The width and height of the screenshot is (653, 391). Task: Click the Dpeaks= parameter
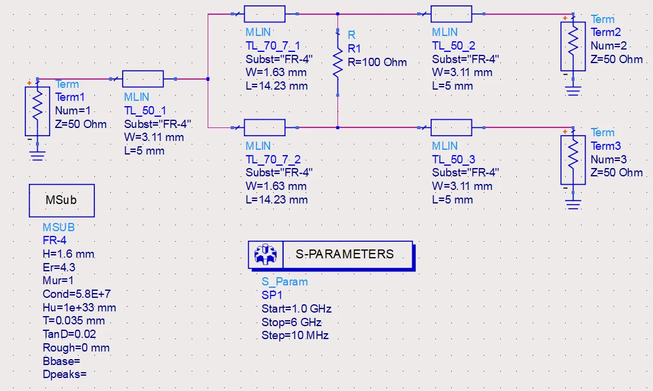64,374
